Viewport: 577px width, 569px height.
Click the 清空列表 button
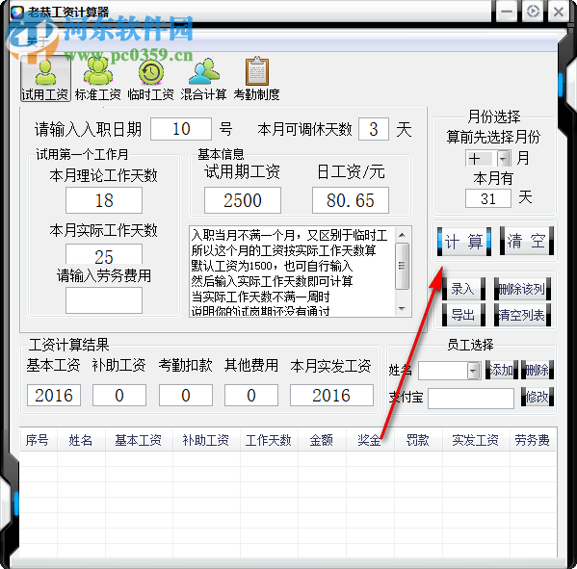point(522,315)
